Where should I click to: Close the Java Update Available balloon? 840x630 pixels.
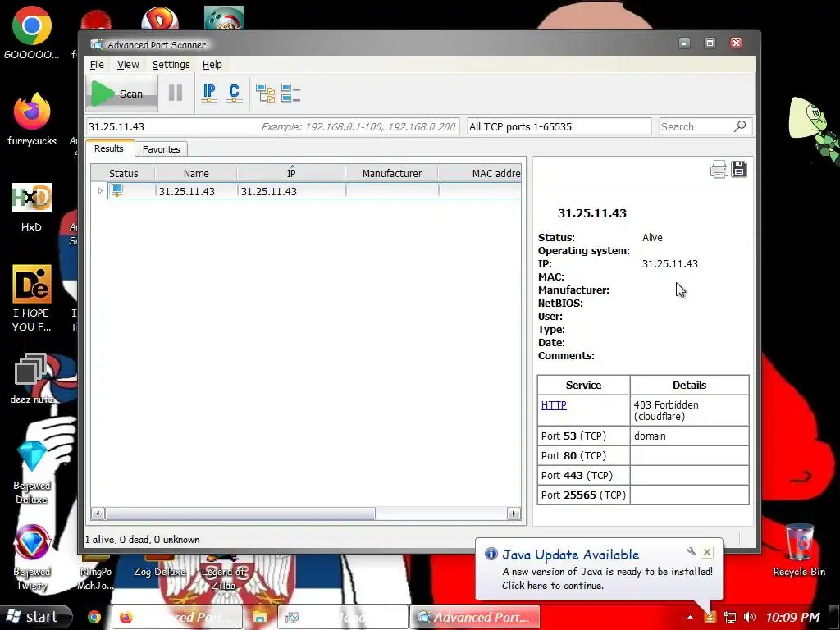pyautogui.click(x=706, y=552)
